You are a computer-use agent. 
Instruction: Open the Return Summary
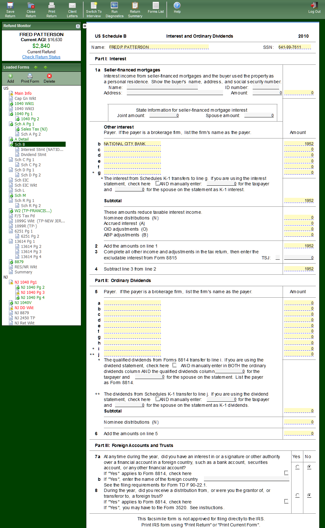135,10
